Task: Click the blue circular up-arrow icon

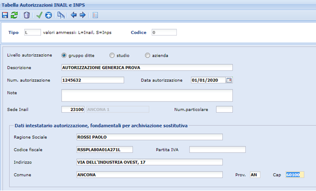Action: click(48, 15)
